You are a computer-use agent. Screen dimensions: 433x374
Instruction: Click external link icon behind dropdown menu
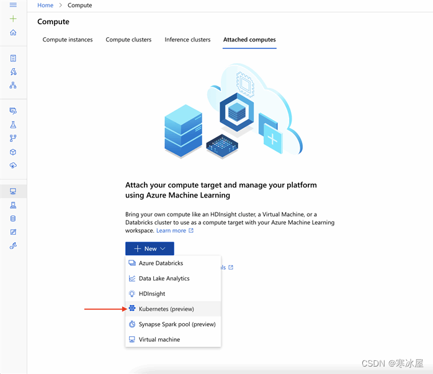click(231, 267)
